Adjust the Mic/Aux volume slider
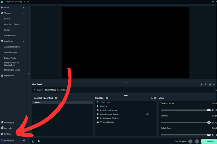Image resolution: width=217 pixels, height=144 pixels. [x=186, y=122]
